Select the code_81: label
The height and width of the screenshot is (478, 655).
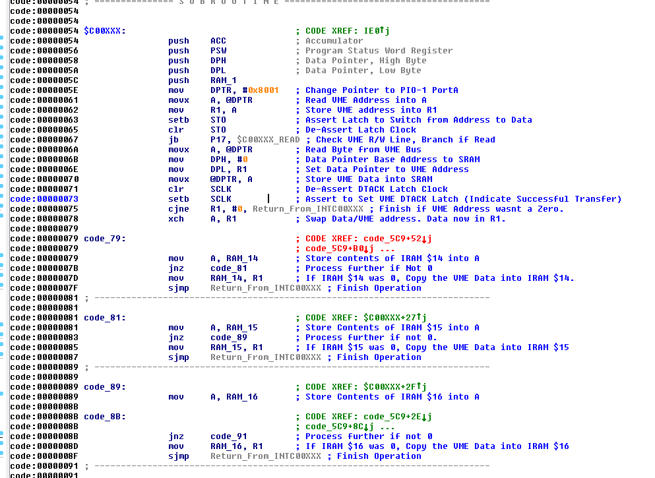pyautogui.click(x=105, y=318)
